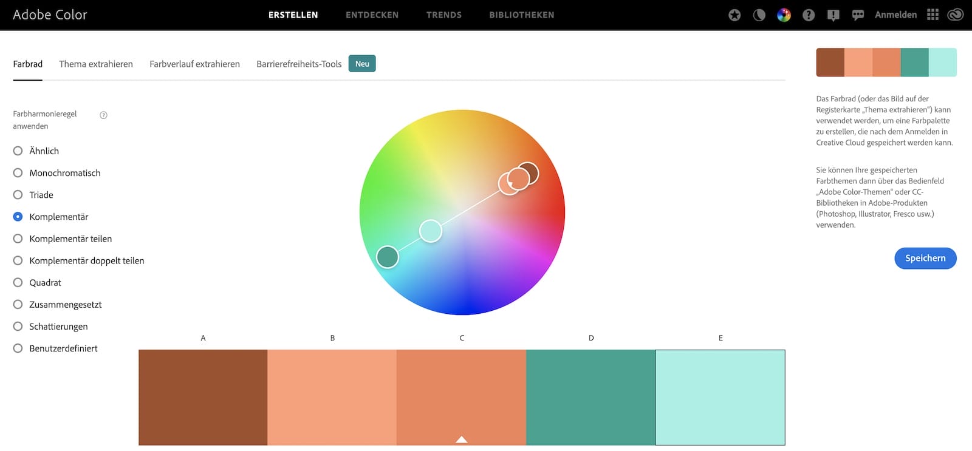Image resolution: width=972 pixels, height=451 pixels.
Task: Open help via the question mark icon
Action: tap(809, 15)
